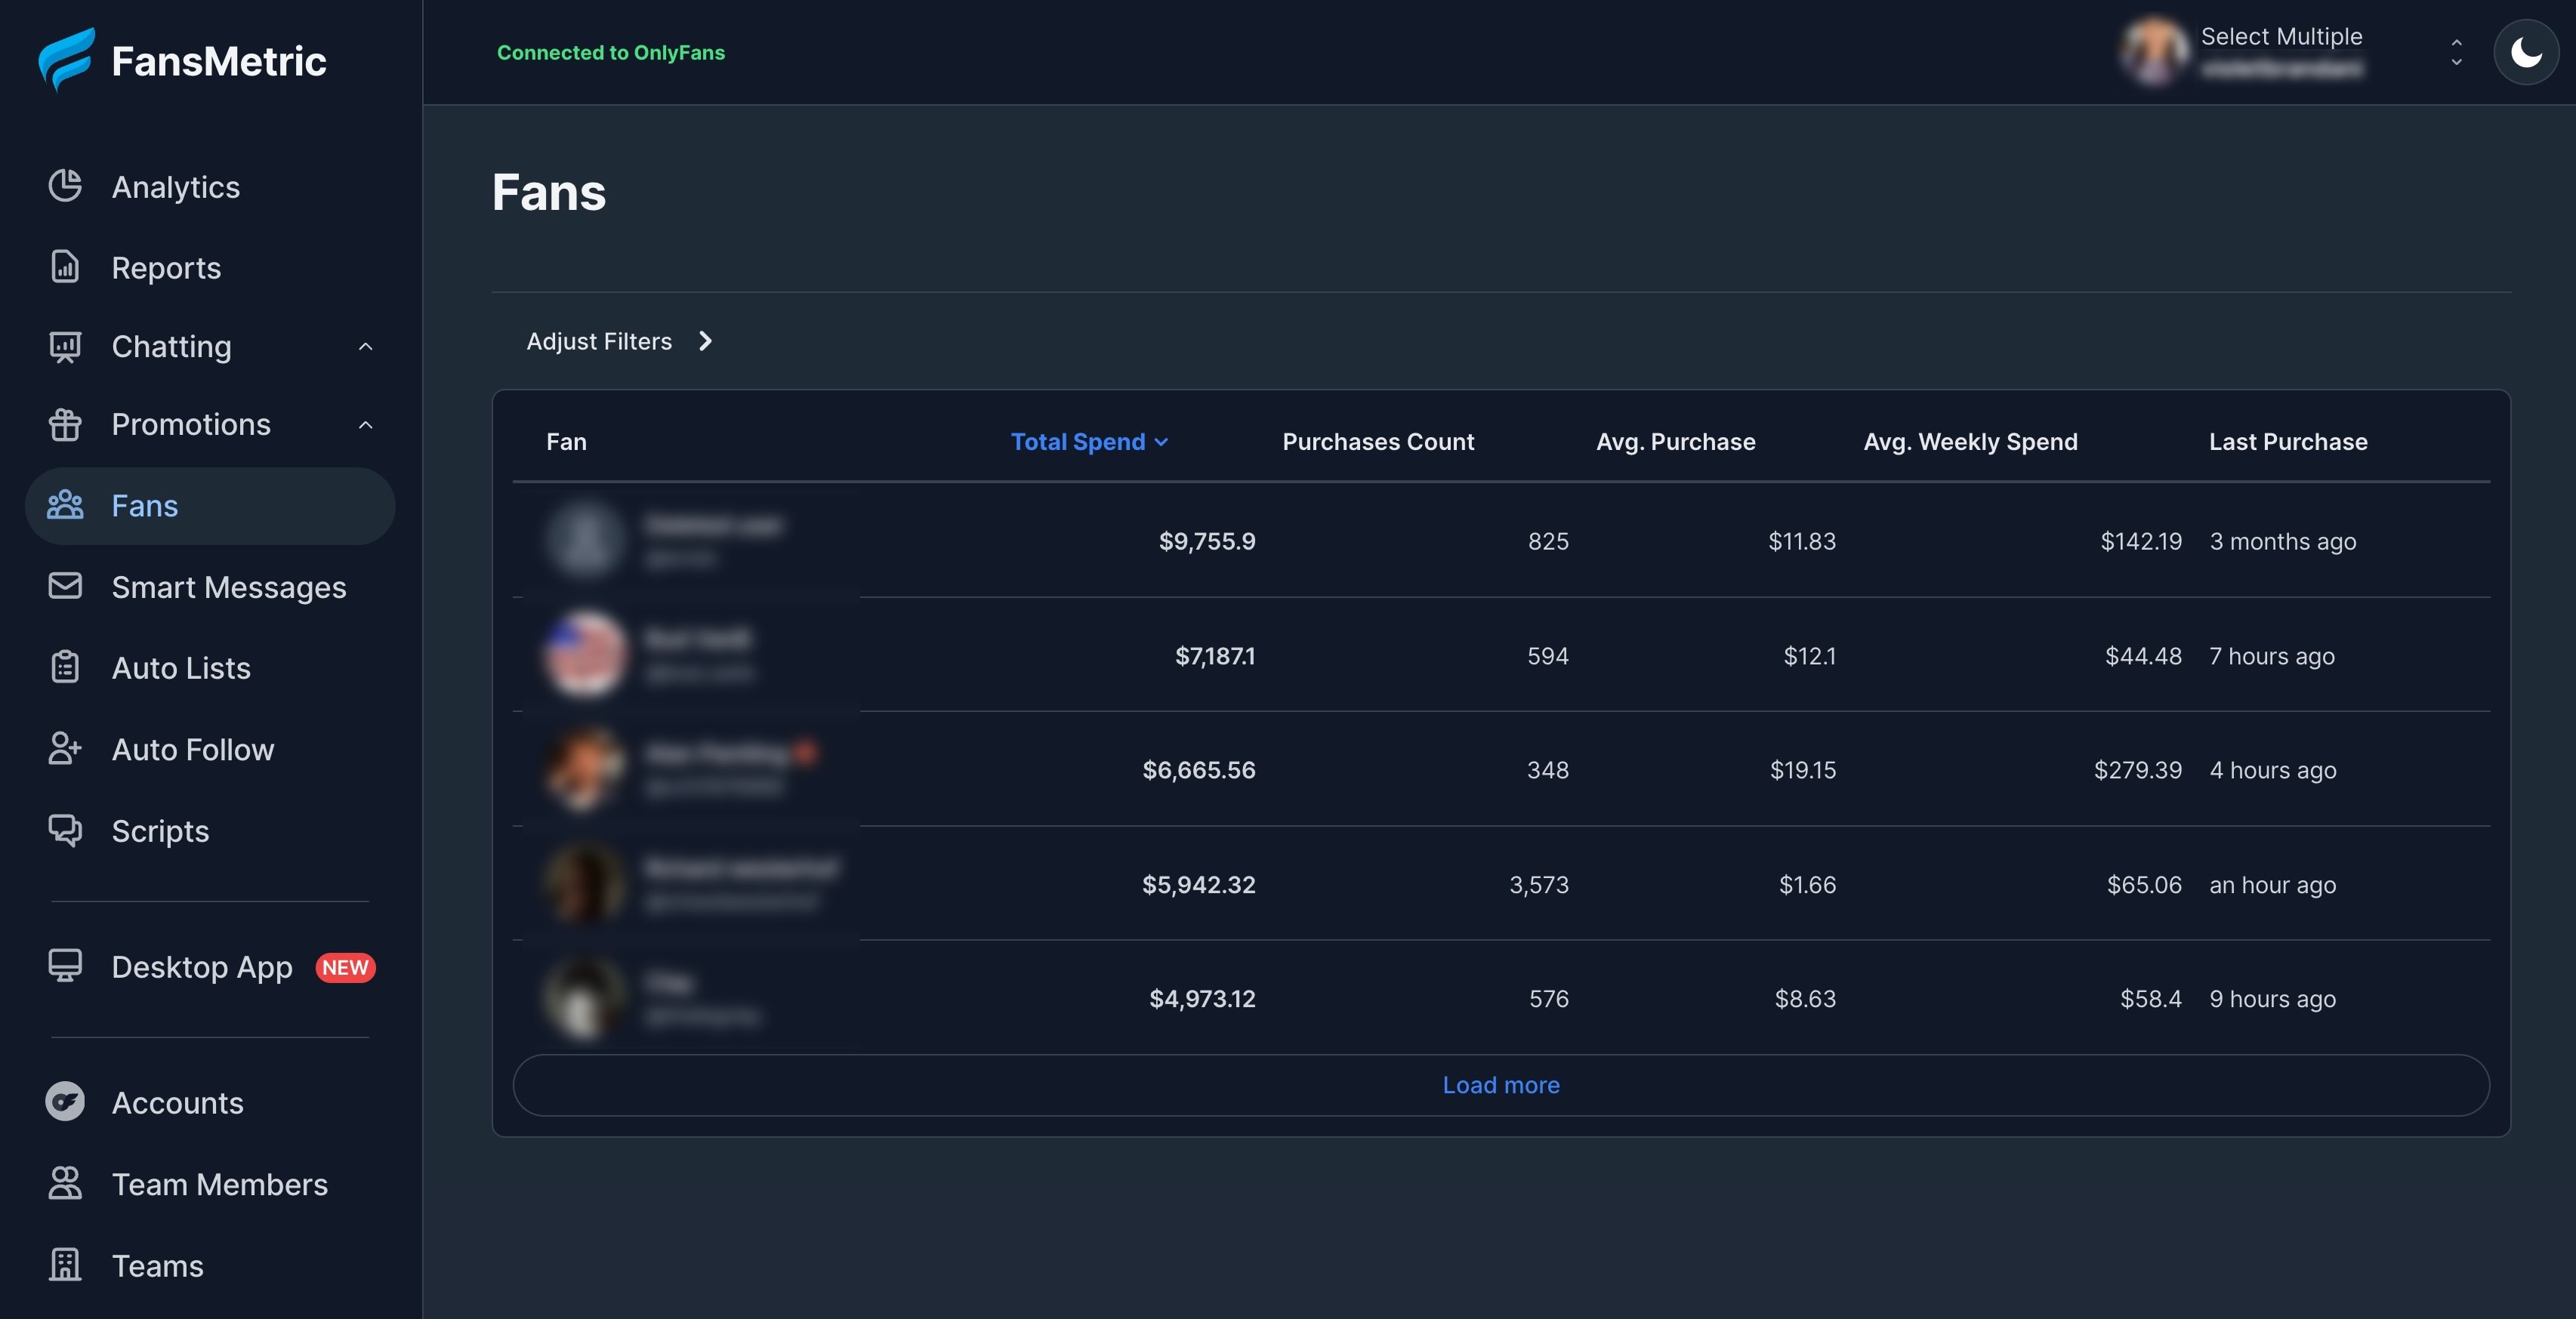Open the Analytics pie chart icon
The image size is (2576, 1319).
(x=65, y=186)
